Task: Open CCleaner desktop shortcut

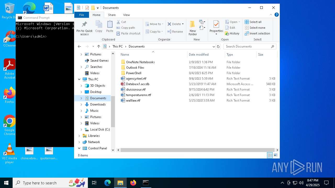Action: click(9, 39)
